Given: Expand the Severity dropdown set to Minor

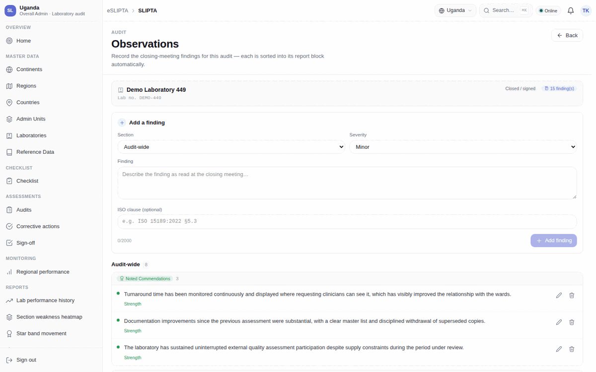Looking at the screenshot, I should [463, 147].
